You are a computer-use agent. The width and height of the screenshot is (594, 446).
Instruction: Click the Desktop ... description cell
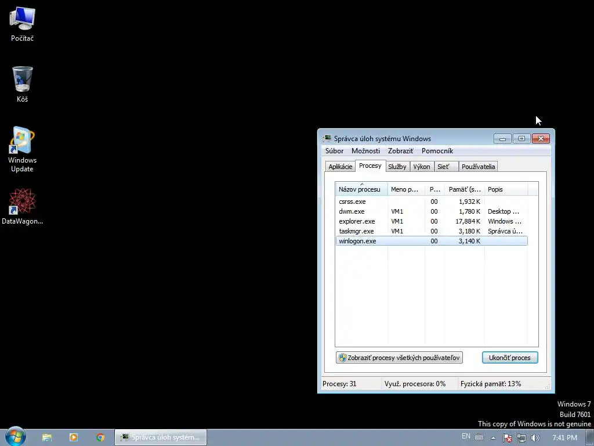tap(504, 211)
